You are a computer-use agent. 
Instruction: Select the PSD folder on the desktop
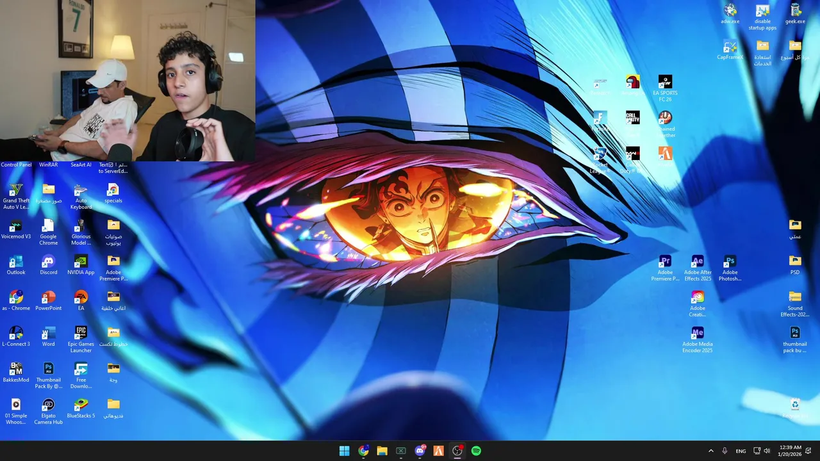[x=795, y=265]
